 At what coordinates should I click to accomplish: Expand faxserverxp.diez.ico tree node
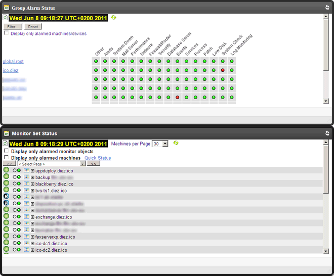point(32,237)
